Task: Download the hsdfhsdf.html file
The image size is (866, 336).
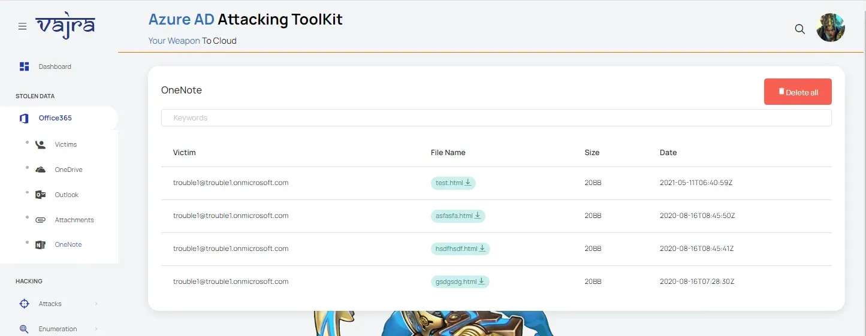Action: [x=460, y=249]
